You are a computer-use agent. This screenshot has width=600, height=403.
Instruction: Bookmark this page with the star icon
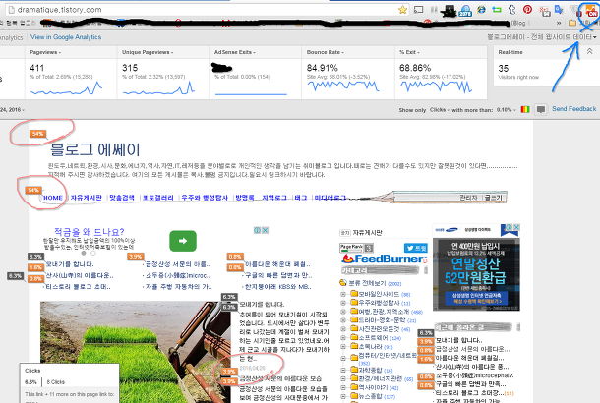[402, 10]
